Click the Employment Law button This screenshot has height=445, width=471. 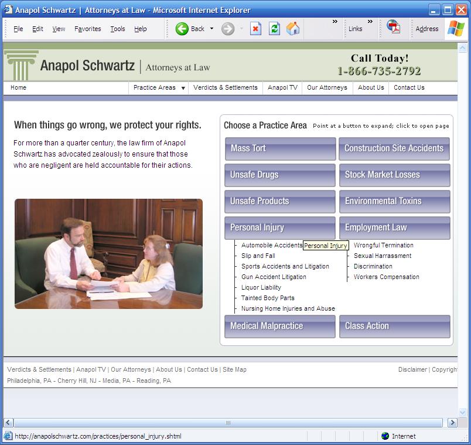pyautogui.click(x=395, y=228)
